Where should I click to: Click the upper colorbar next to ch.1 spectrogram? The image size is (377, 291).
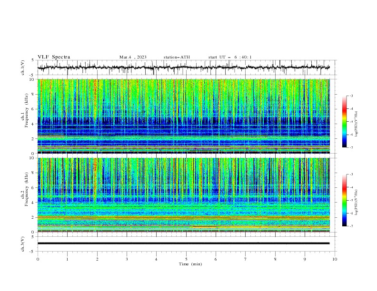[344, 121]
